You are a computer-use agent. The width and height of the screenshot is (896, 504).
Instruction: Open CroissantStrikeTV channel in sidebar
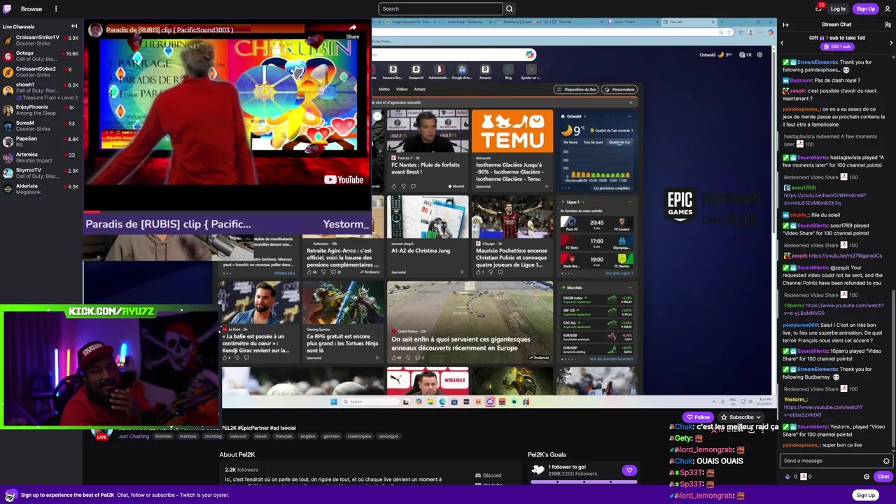pos(41,40)
